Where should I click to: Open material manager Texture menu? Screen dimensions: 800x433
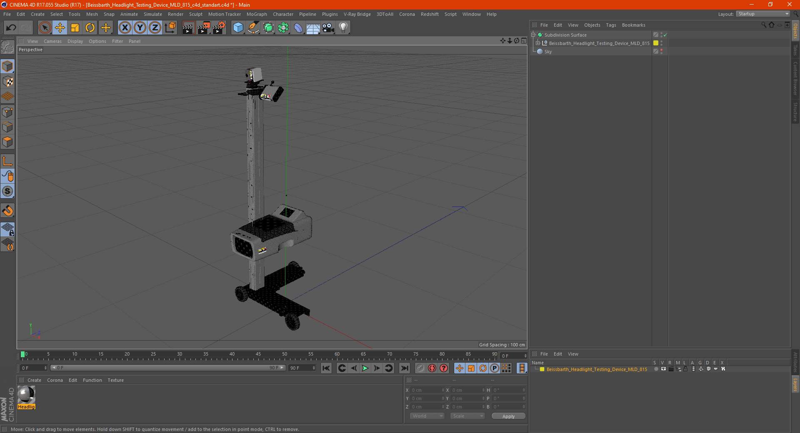pos(115,380)
